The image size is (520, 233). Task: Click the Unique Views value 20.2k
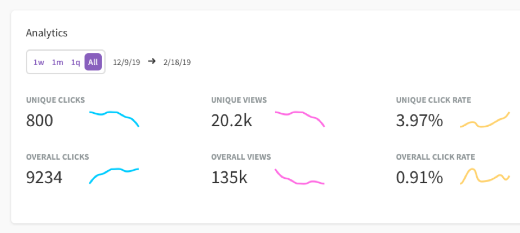pyautogui.click(x=231, y=120)
